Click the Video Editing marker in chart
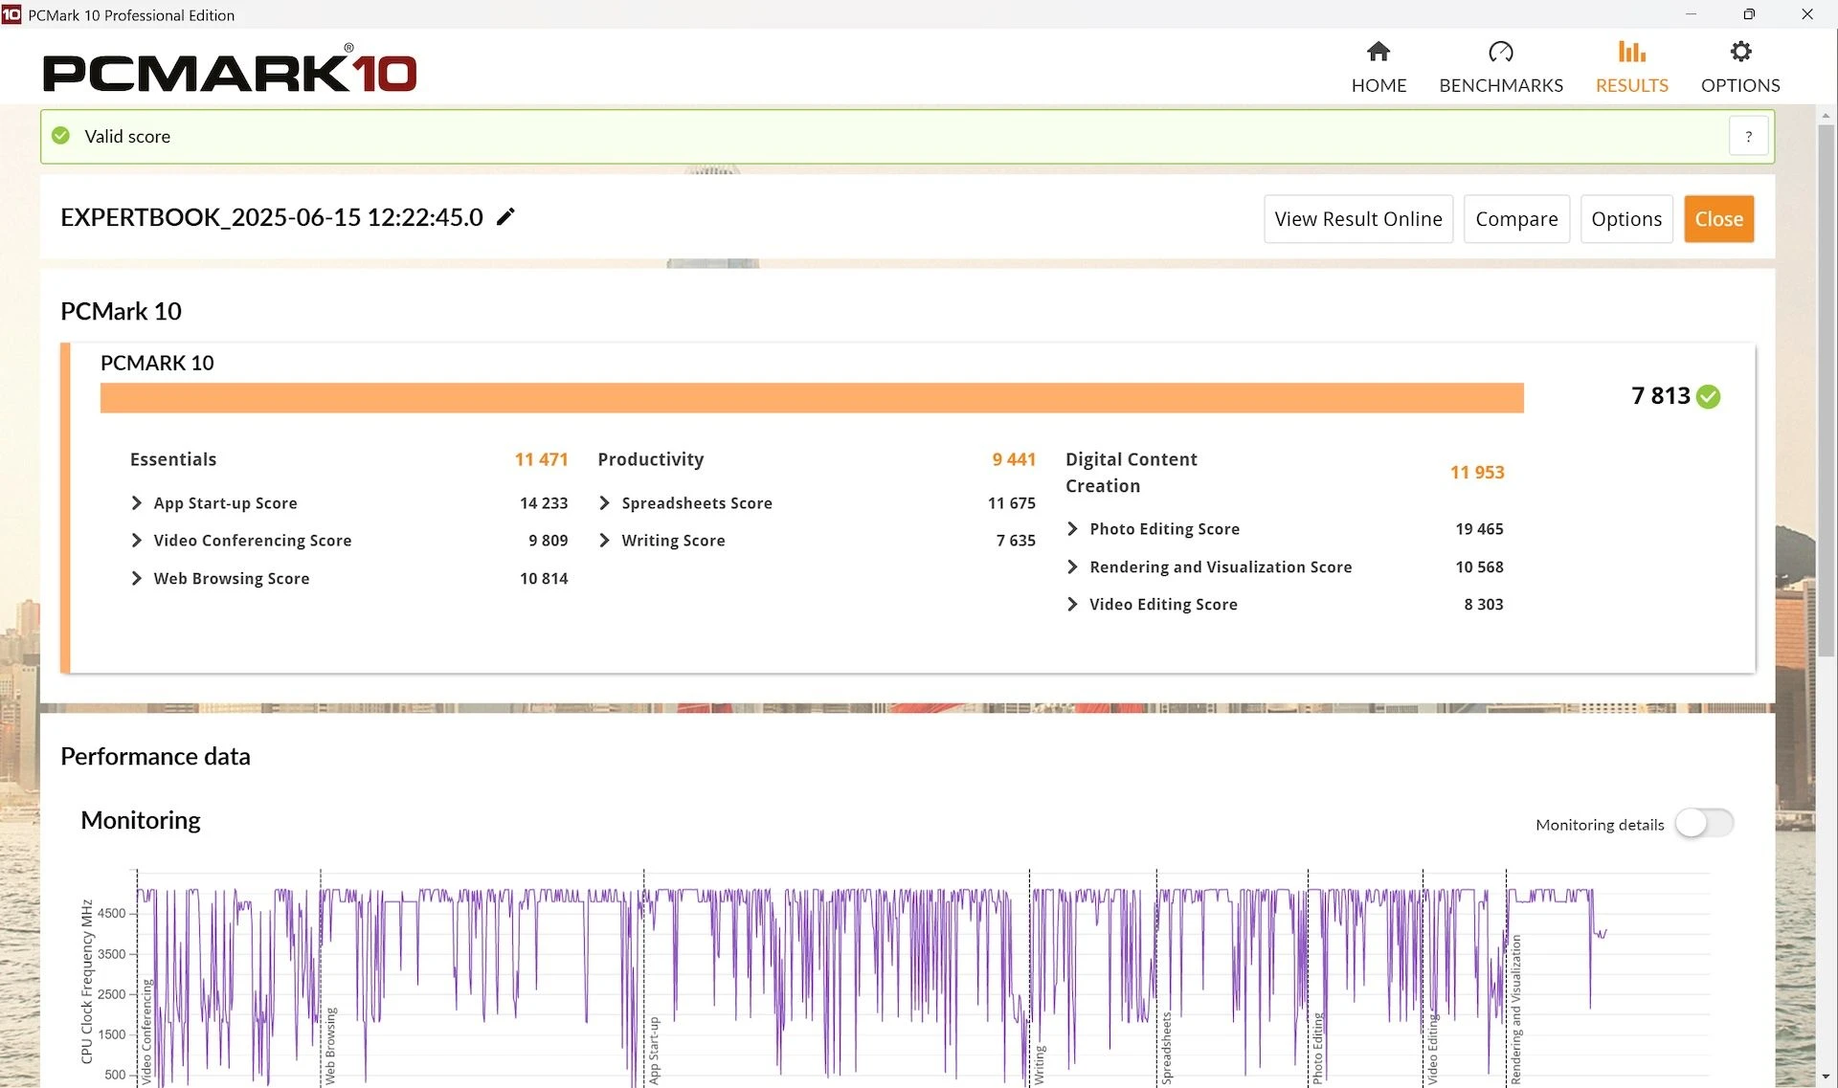1838x1088 pixels. pos(1433,1049)
